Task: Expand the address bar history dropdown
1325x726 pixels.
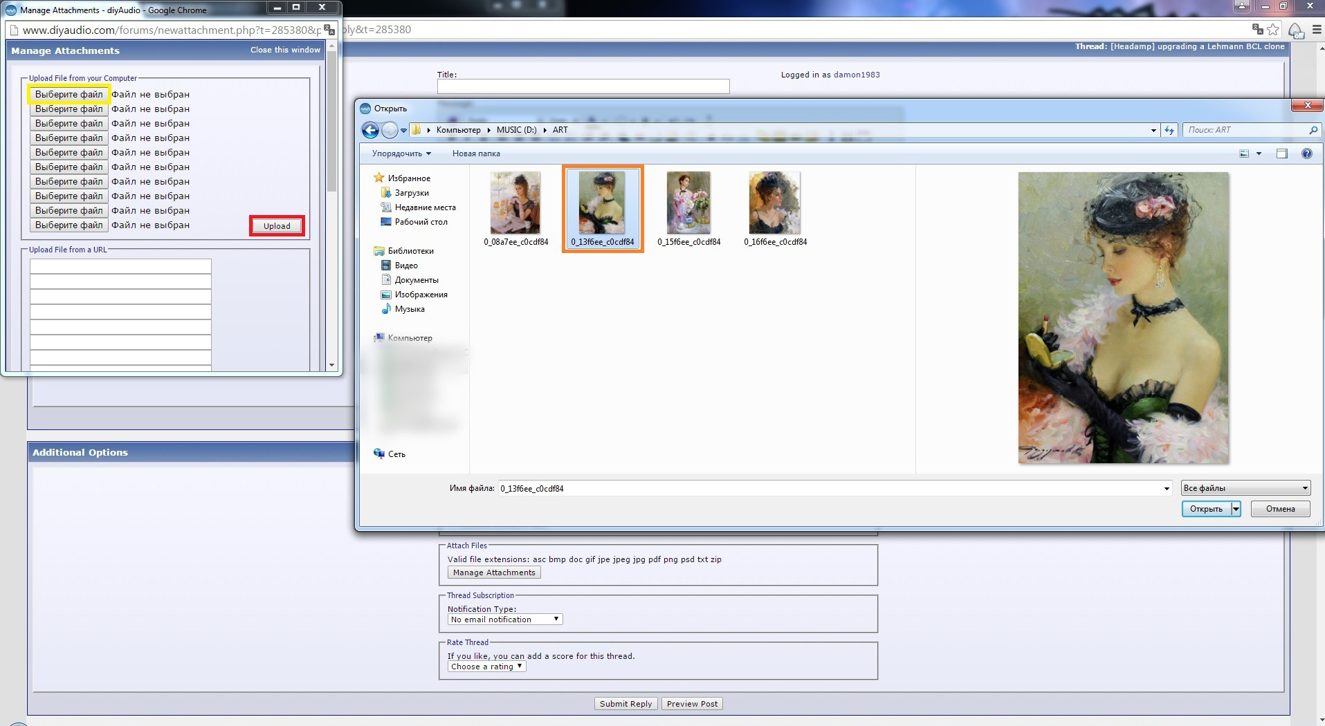Action: [x=1153, y=130]
